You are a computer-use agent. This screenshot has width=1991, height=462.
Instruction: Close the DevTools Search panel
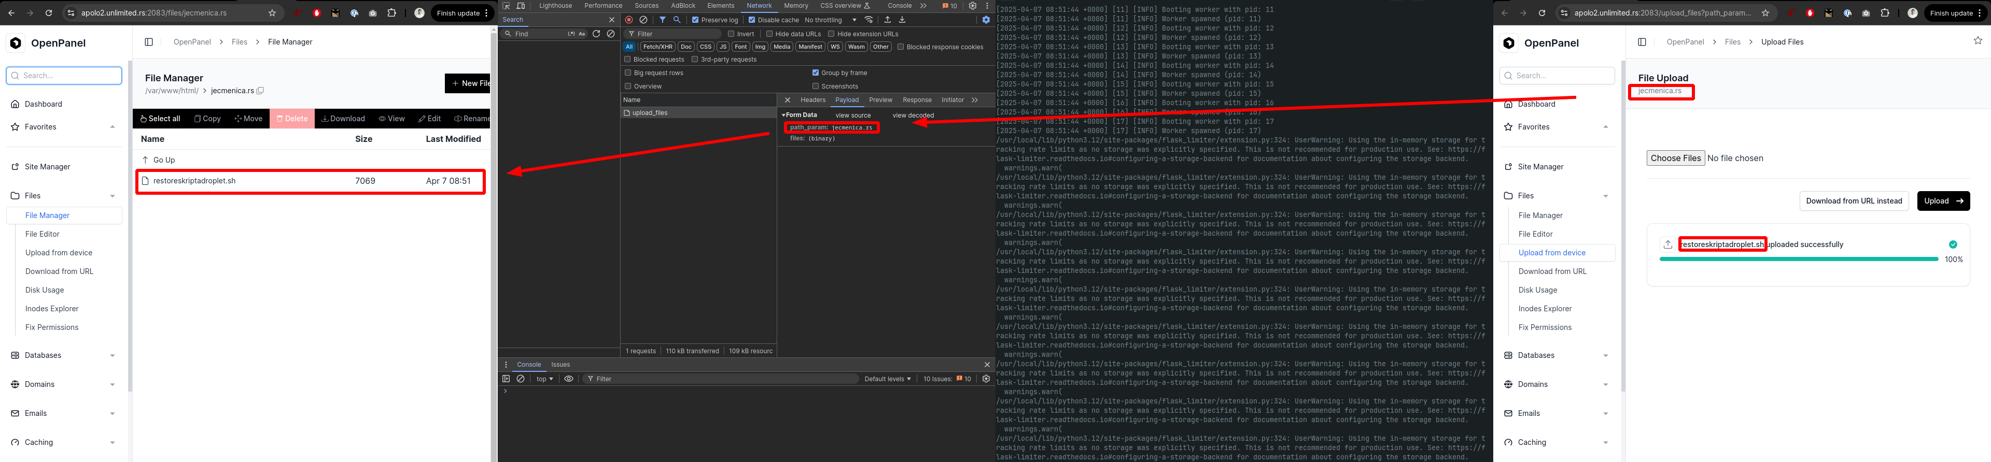(x=611, y=20)
